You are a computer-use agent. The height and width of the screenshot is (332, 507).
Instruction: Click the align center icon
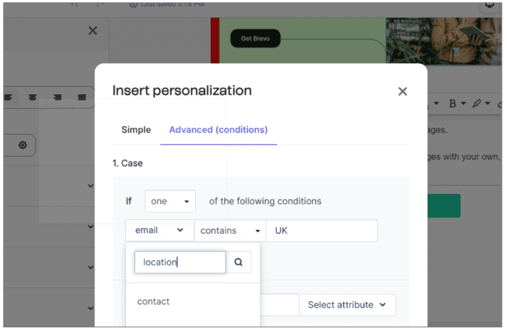tap(32, 97)
